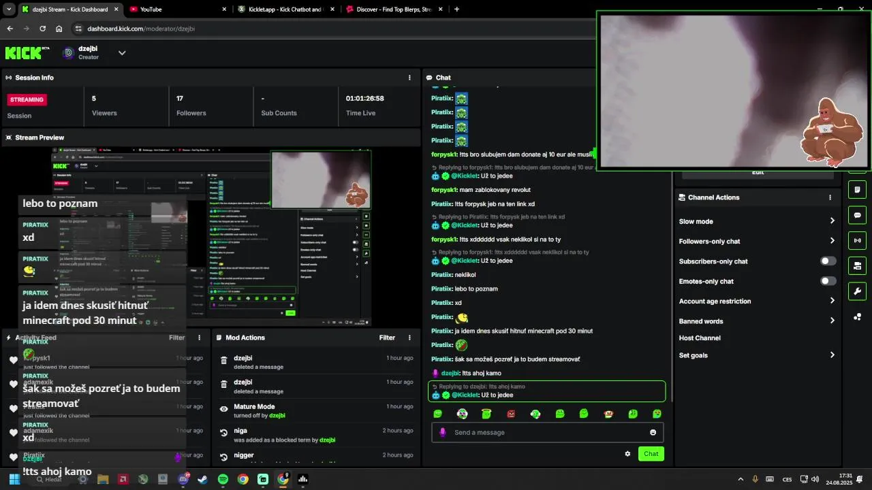Viewport: 872px width, 490px height.
Task: Toggle Emotes-only chat switch
Action: [x=828, y=281]
